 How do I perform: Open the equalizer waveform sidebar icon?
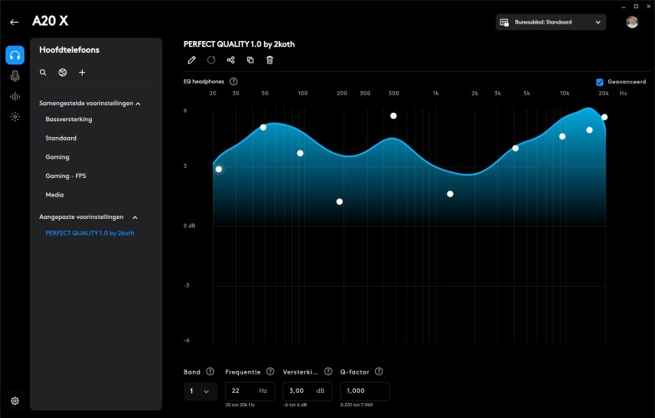point(15,96)
